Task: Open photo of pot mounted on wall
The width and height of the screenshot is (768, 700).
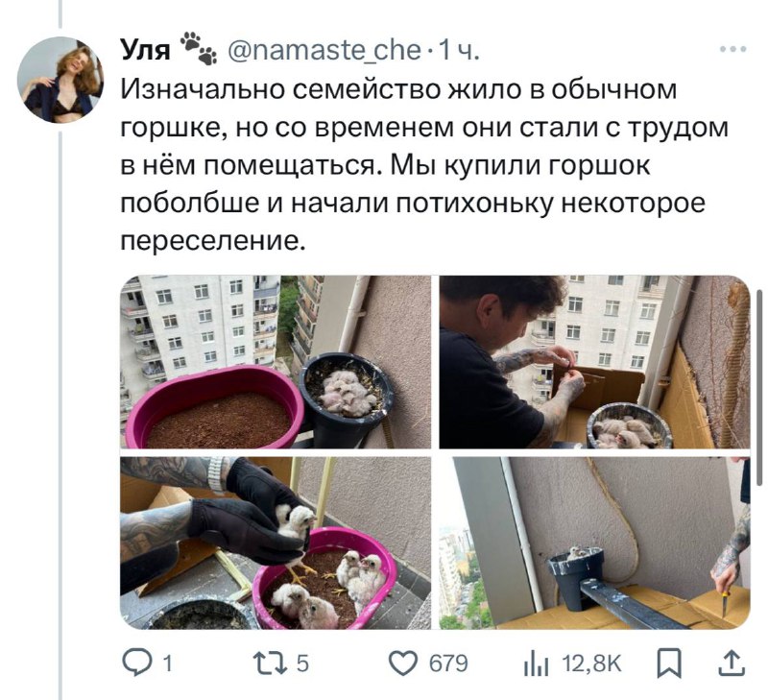Action: [594, 543]
